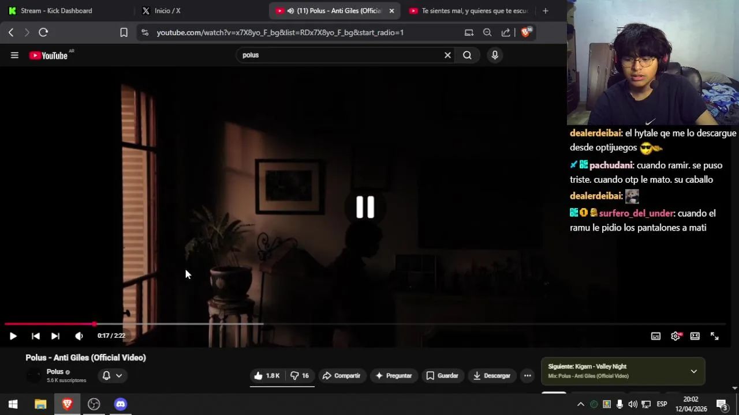This screenshot has width=739, height=415.
Task: Save video with Guardar
Action: 442,376
